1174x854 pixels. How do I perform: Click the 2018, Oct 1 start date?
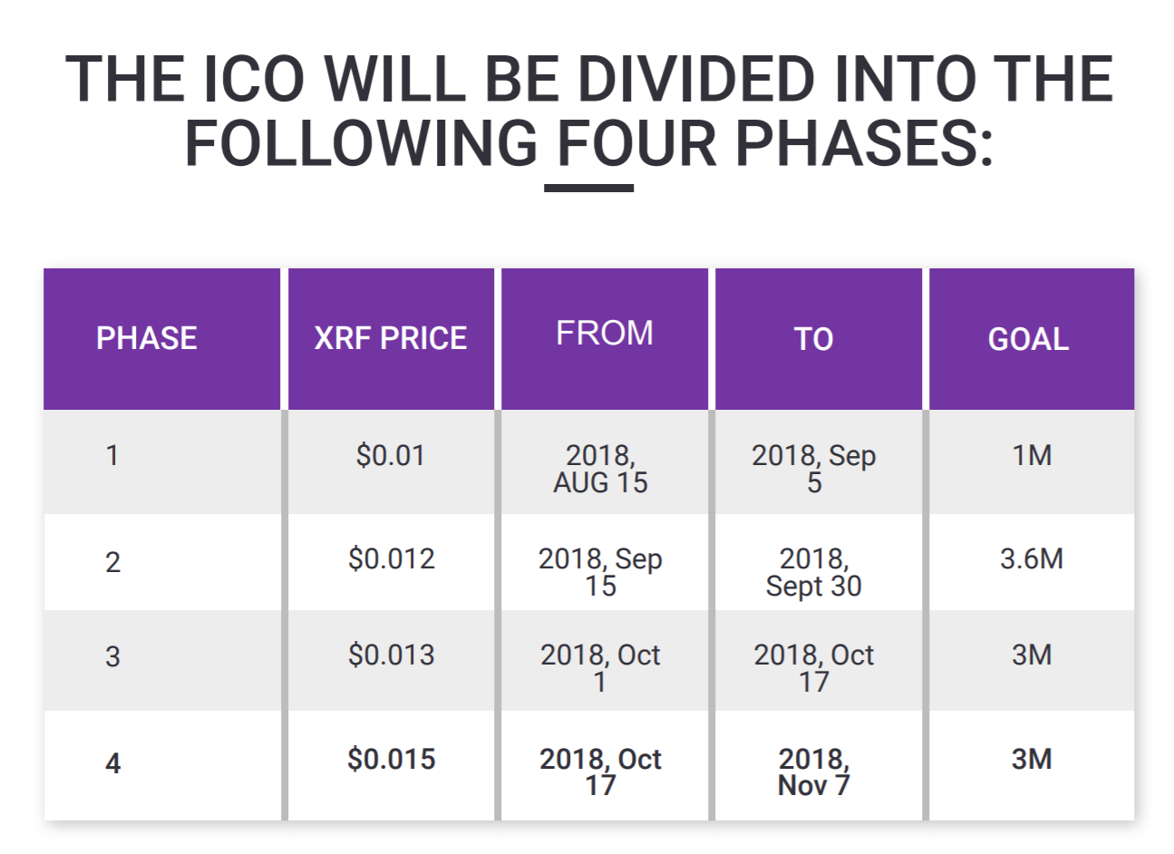[600, 668]
